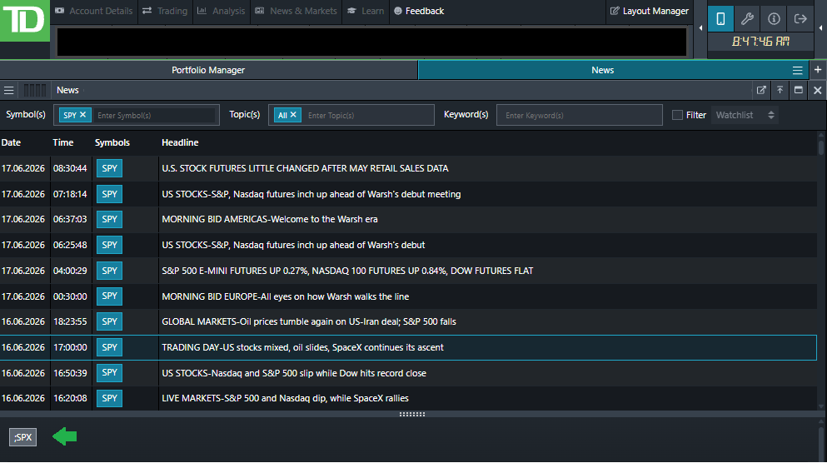The image size is (827, 463).
Task: Click the pin-to-top arrow icon
Action: click(x=780, y=90)
